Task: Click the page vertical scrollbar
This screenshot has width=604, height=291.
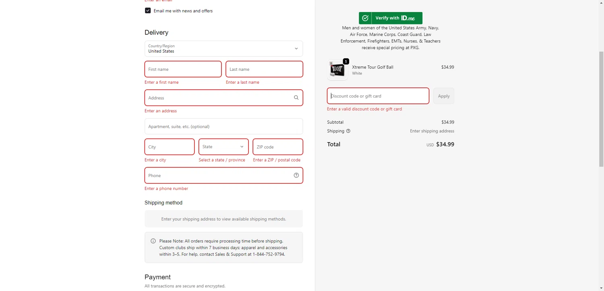Action: pos(601,109)
